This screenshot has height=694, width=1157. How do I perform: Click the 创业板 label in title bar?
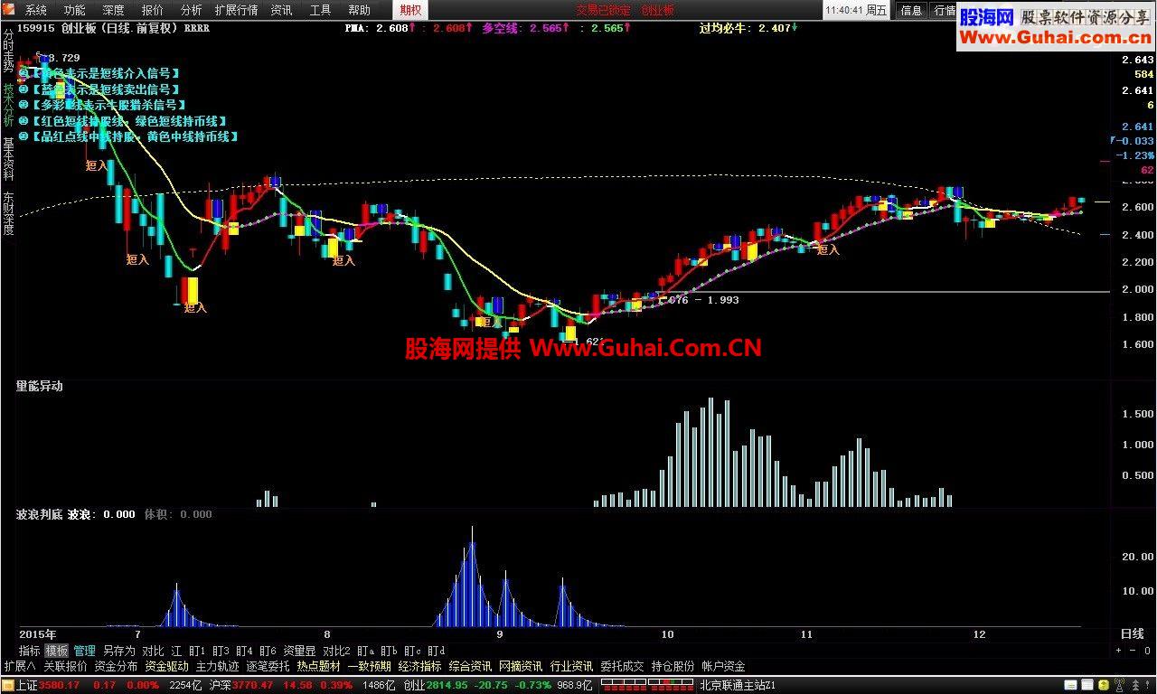tap(658, 10)
